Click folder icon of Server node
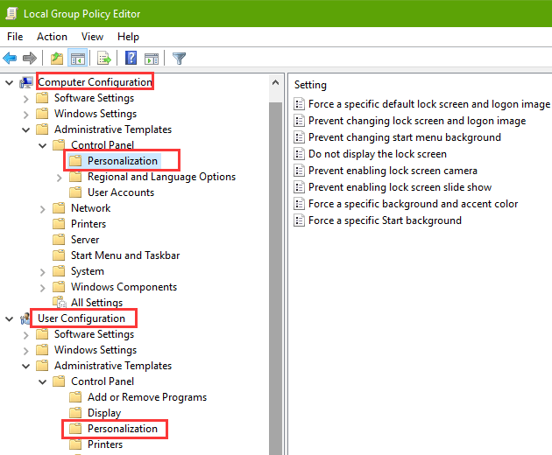 (x=59, y=240)
